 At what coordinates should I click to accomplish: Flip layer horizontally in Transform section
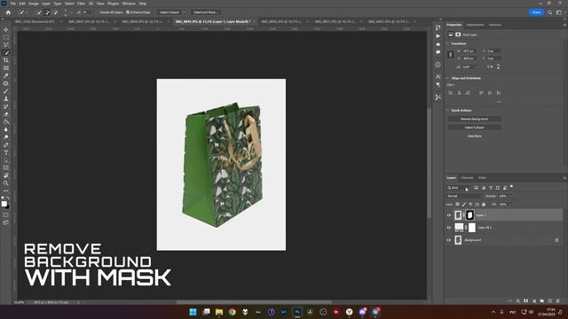(490, 67)
